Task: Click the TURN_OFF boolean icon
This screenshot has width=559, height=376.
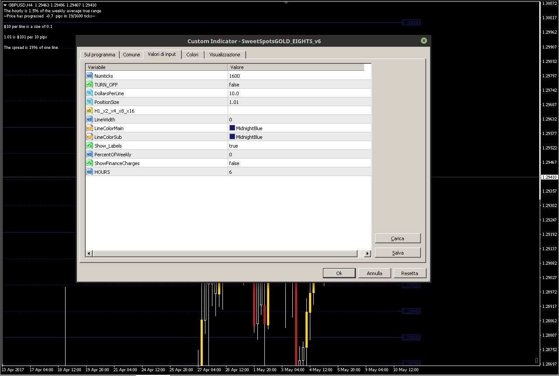Action: coord(89,85)
